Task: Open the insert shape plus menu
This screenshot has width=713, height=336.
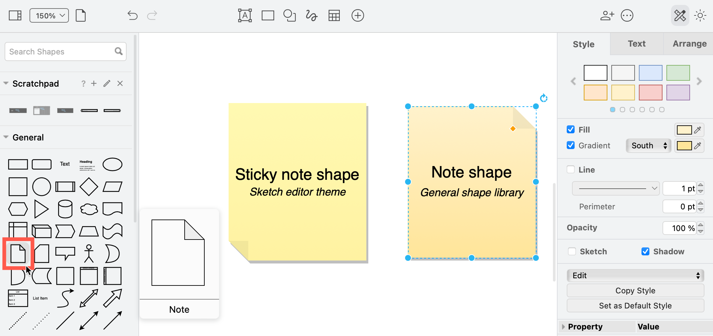Action: tap(358, 15)
